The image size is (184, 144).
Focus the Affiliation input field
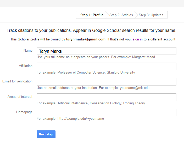(x=107, y=66)
